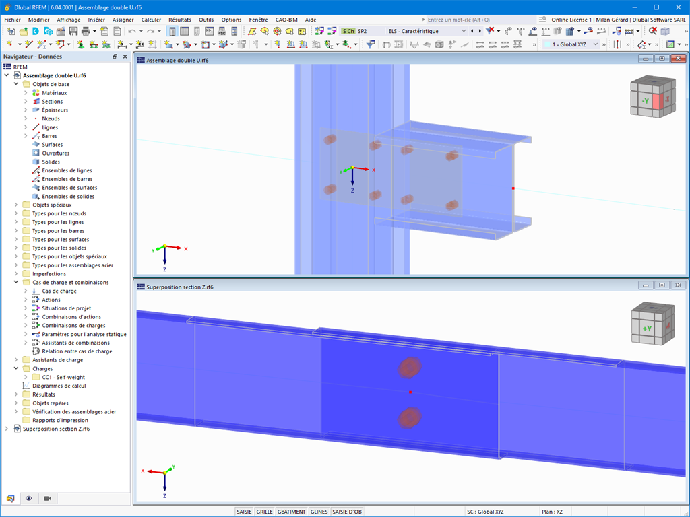The height and width of the screenshot is (517, 690).
Task: Click the keyword search field
Action: point(480,20)
